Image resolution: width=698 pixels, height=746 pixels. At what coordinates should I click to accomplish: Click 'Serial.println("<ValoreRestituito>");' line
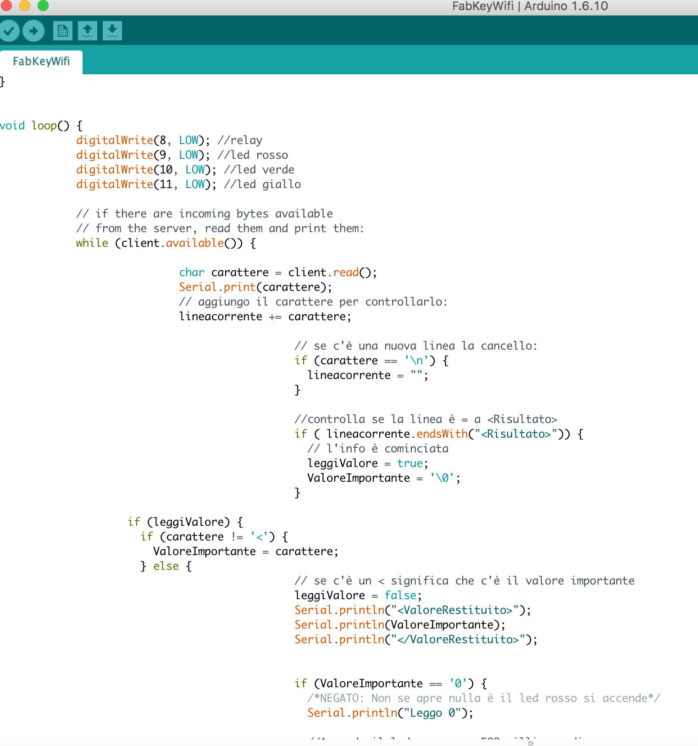[413, 610]
